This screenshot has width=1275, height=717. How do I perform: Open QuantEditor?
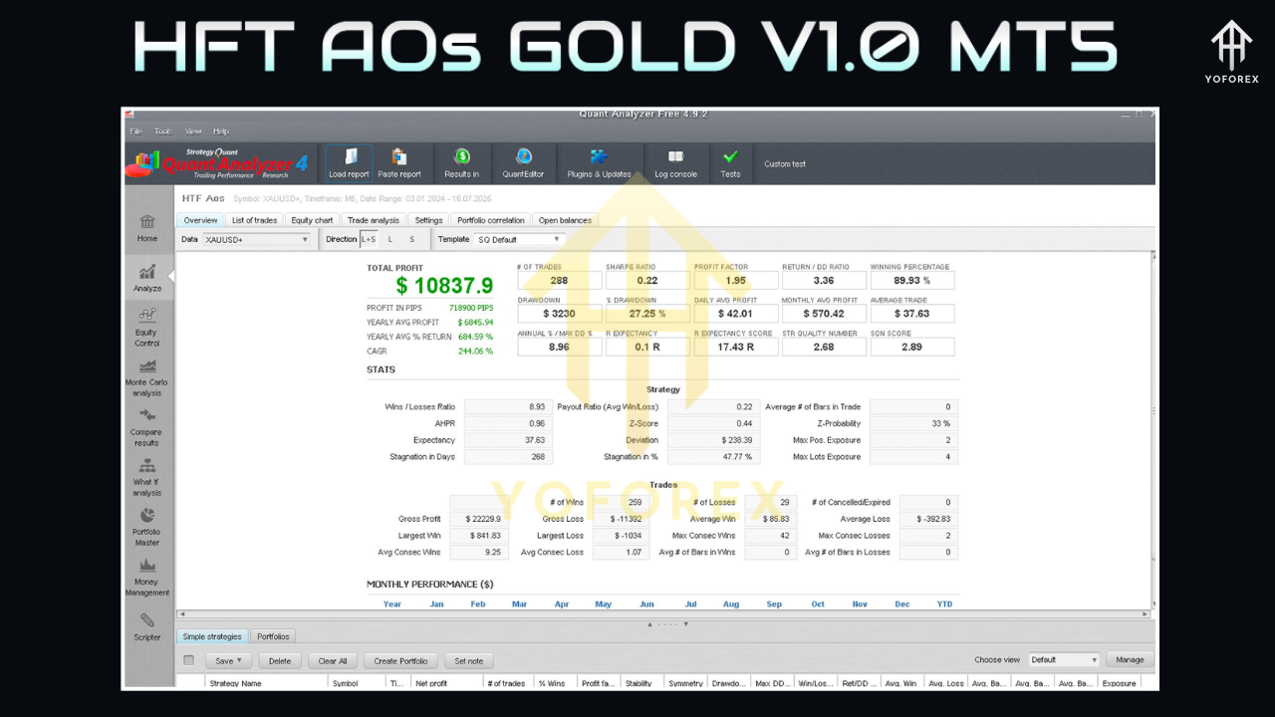pos(523,162)
